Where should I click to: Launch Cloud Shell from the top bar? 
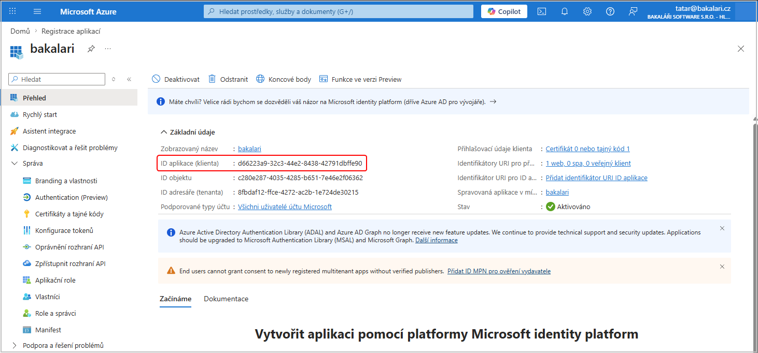click(542, 11)
